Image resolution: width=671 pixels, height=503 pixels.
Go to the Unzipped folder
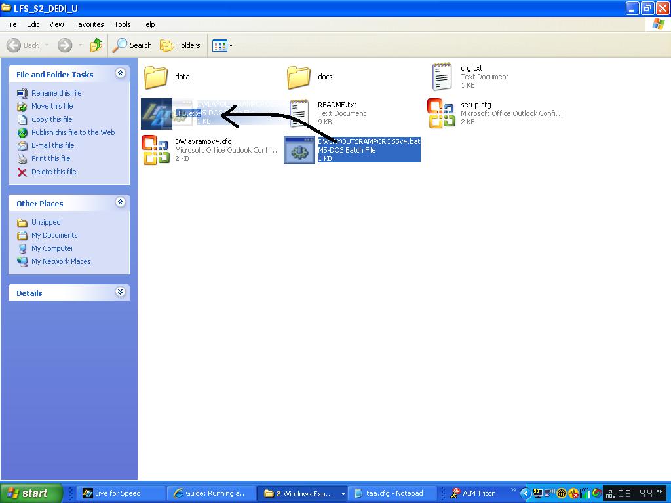[x=46, y=222]
